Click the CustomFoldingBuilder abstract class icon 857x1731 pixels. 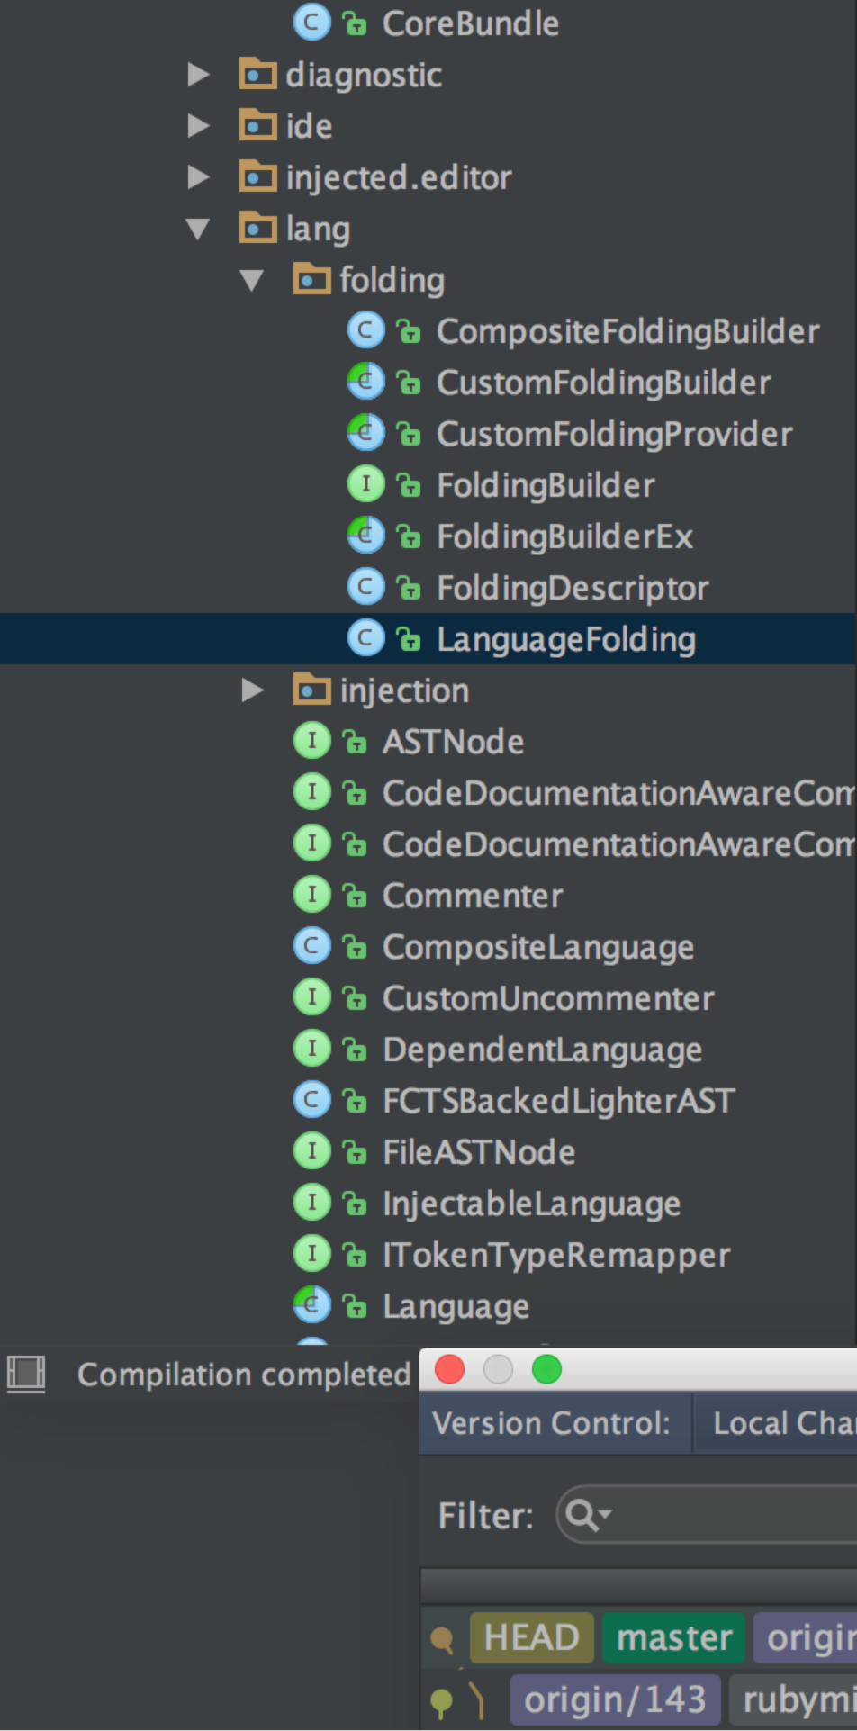click(365, 383)
